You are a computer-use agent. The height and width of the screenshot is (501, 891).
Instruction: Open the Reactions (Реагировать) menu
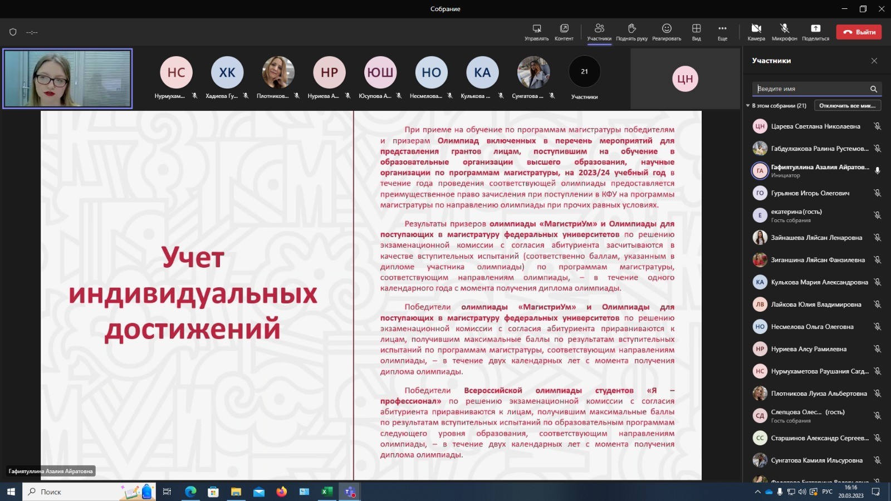[x=667, y=32]
